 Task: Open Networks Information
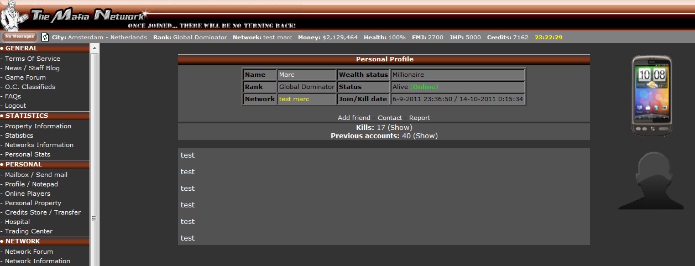click(39, 145)
